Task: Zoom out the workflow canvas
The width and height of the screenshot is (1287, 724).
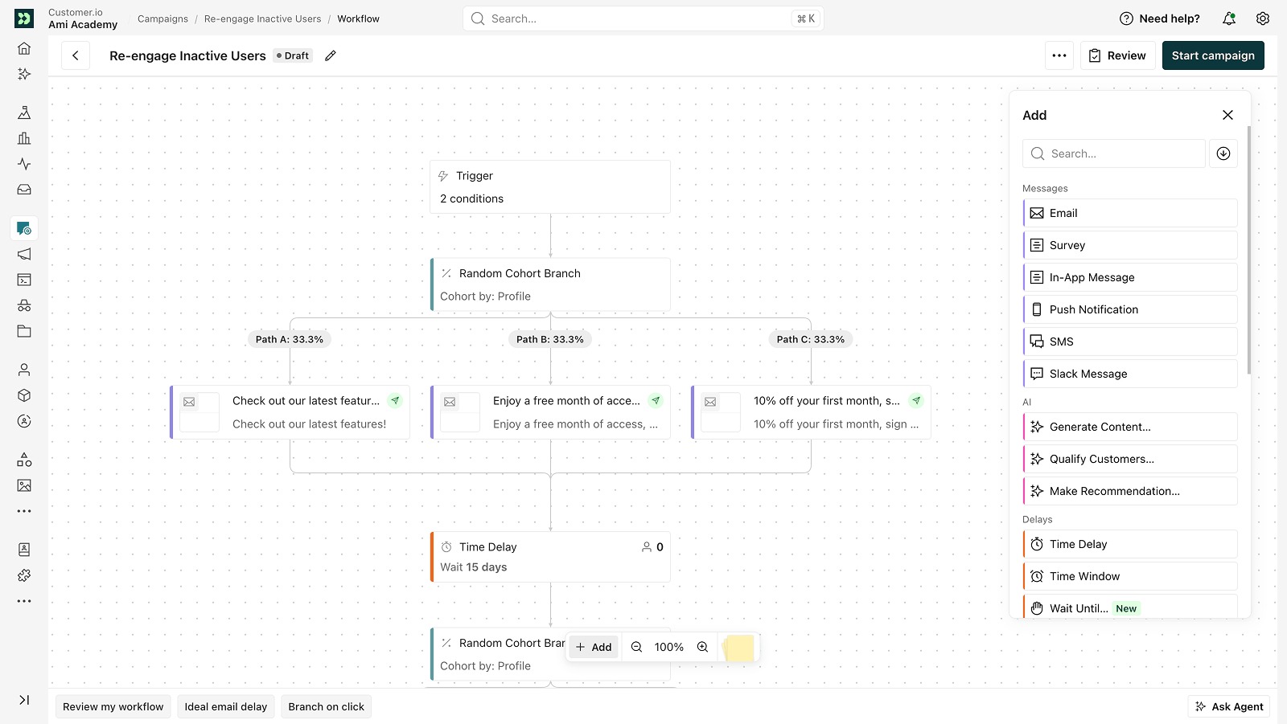Action: [636, 647]
